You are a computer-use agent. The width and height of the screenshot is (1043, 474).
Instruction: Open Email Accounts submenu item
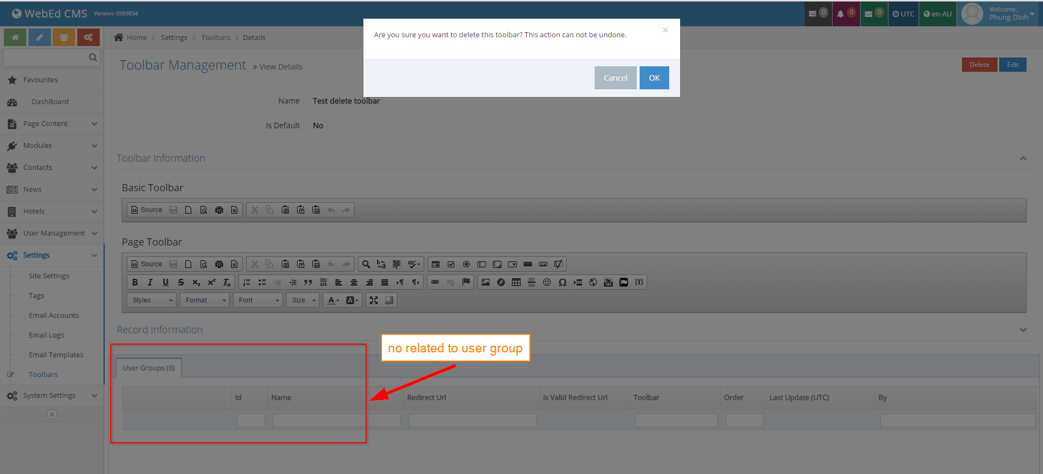pos(54,316)
